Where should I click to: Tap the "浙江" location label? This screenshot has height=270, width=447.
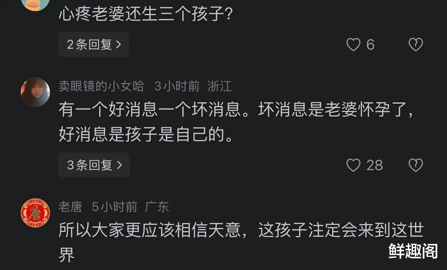219,86
